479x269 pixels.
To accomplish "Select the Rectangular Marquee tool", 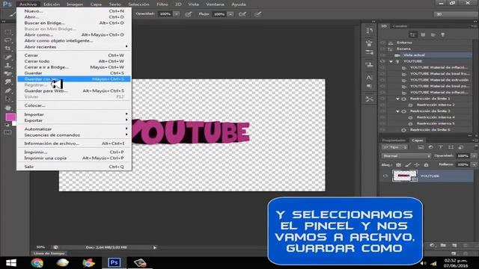I will coord(8,32).
